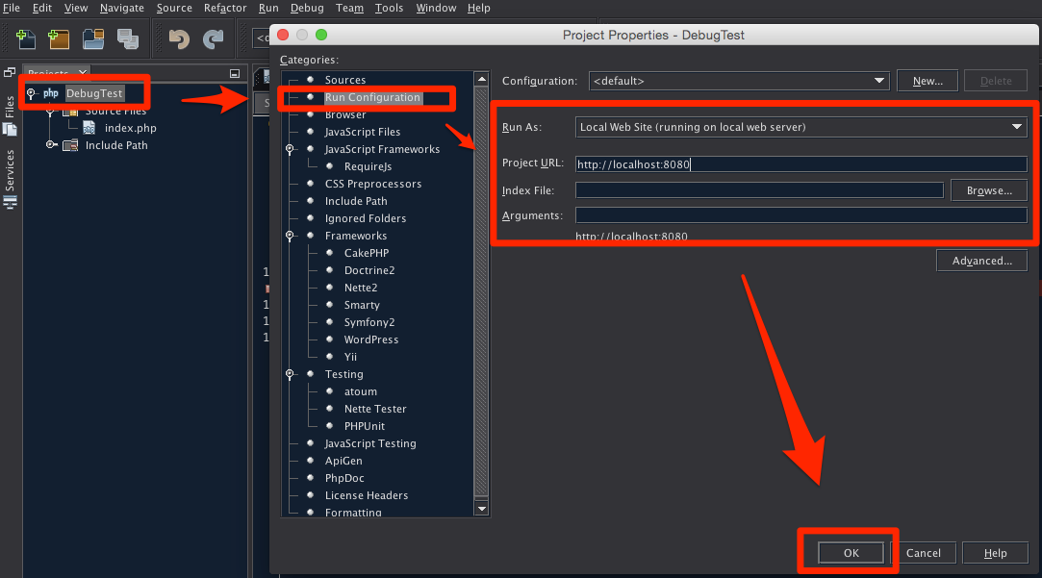Open the Team menu
The height and width of the screenshot is (578, 1042).
pos(349,8)
